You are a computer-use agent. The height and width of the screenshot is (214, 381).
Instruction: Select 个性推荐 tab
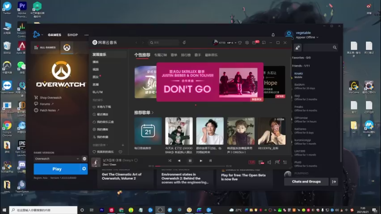tap(142, 55)
